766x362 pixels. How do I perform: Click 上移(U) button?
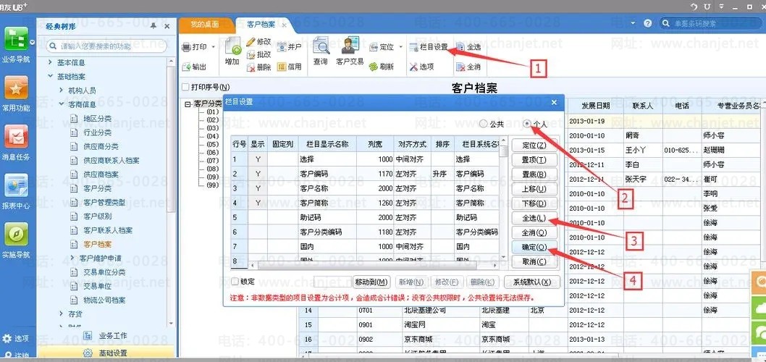click(x=534, y=189)
